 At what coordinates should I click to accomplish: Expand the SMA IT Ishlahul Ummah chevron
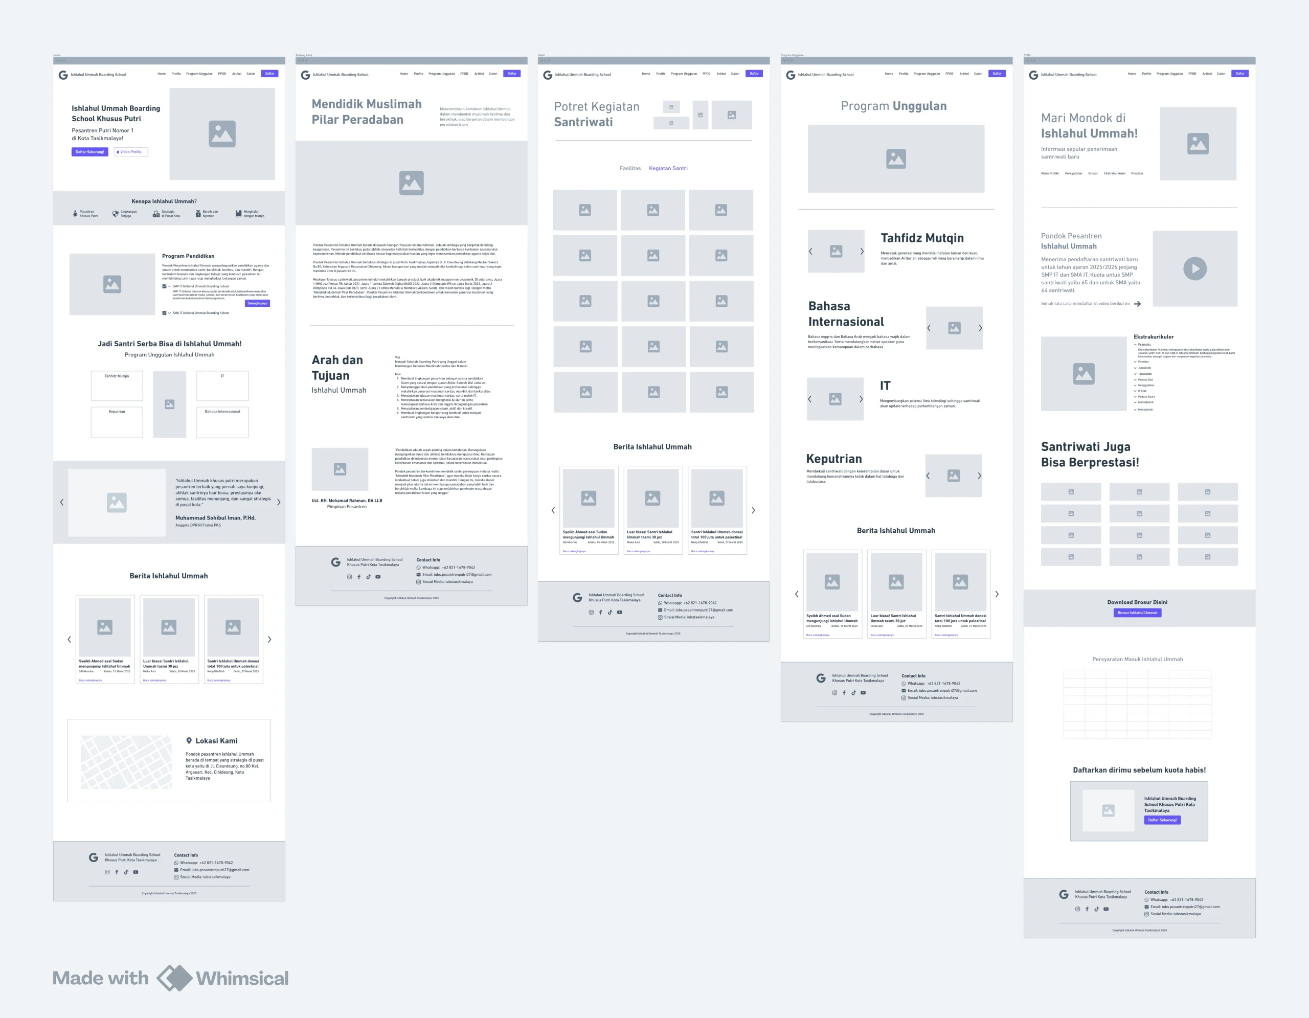(170, 313)
